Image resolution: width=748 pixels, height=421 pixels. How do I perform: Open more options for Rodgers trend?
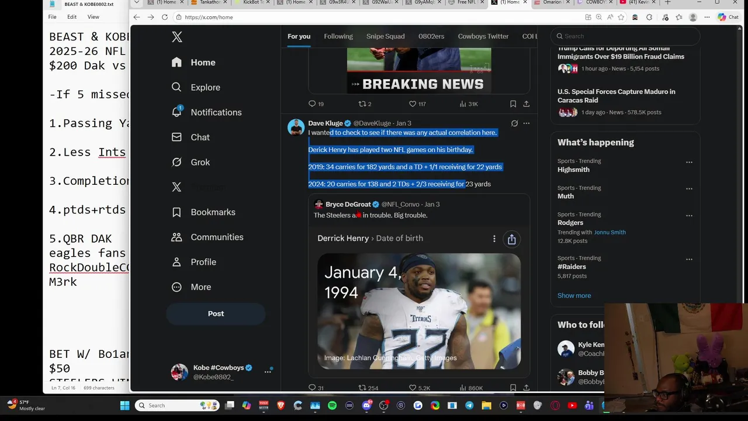[689, 216]
